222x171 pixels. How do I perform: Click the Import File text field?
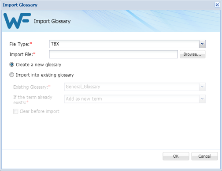pyautogui.click(x=113, y=54)
